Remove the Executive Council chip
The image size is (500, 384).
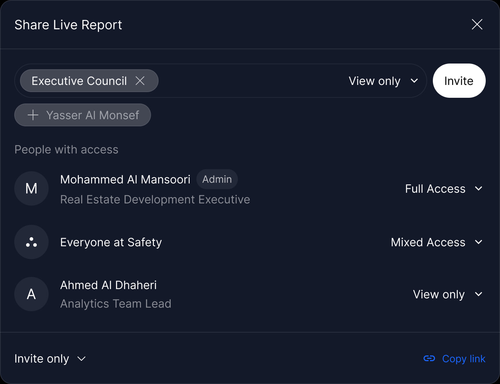pos(140,81)
